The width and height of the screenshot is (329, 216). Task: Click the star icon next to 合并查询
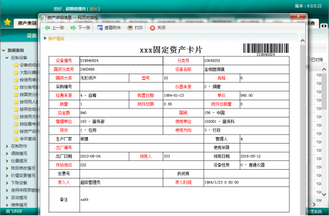(x=16, y=139)
